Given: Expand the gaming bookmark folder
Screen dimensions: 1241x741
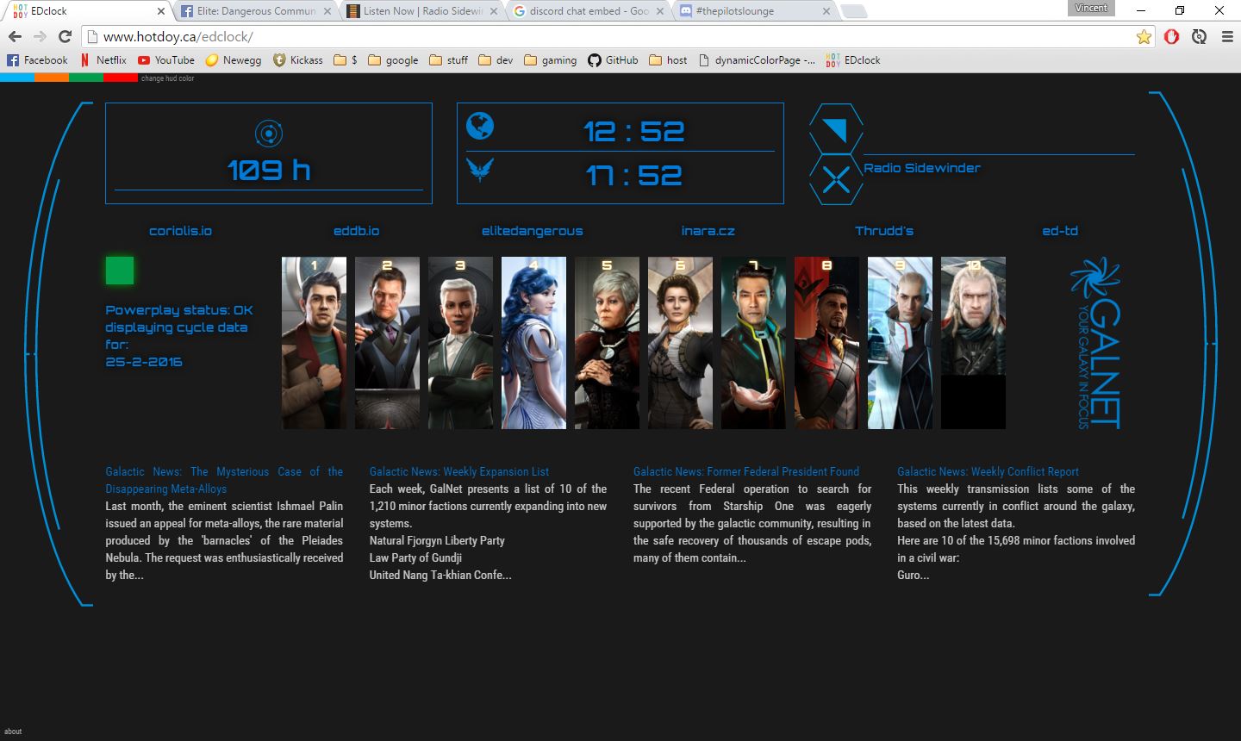Looking at the screenshot, I should [551, 60].
